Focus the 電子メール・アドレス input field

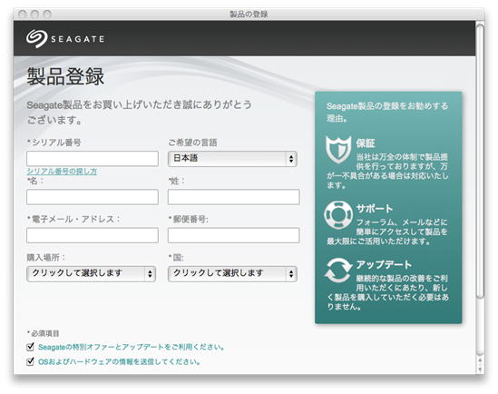tap(93, 235)
